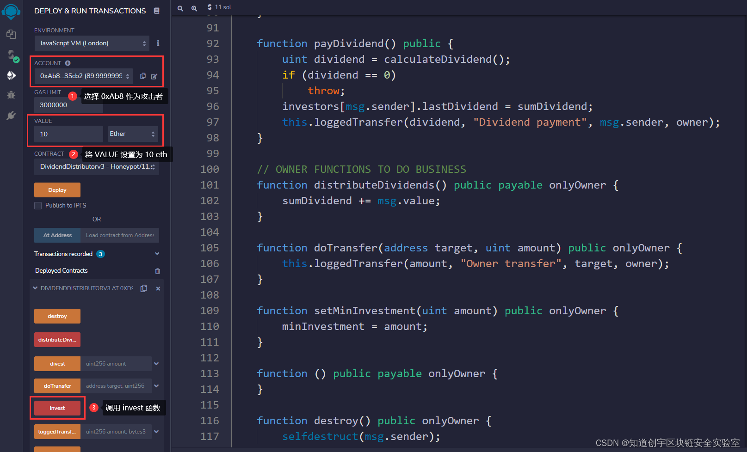747x452 pixels.
Task: Open the Environment dropdown JavaScript VM
Action: [x=92, y=43]
